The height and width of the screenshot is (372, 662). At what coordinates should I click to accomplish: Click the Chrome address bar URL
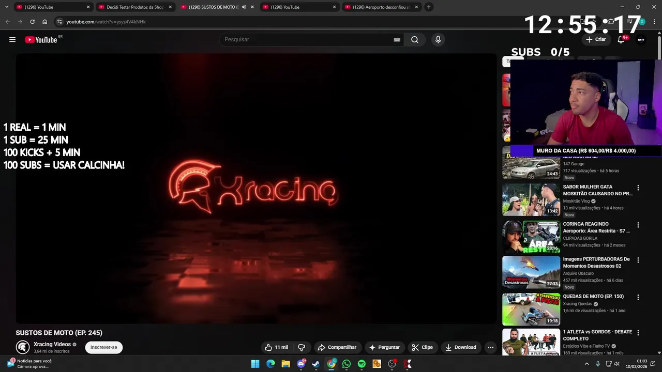click(x=106, y=22)
